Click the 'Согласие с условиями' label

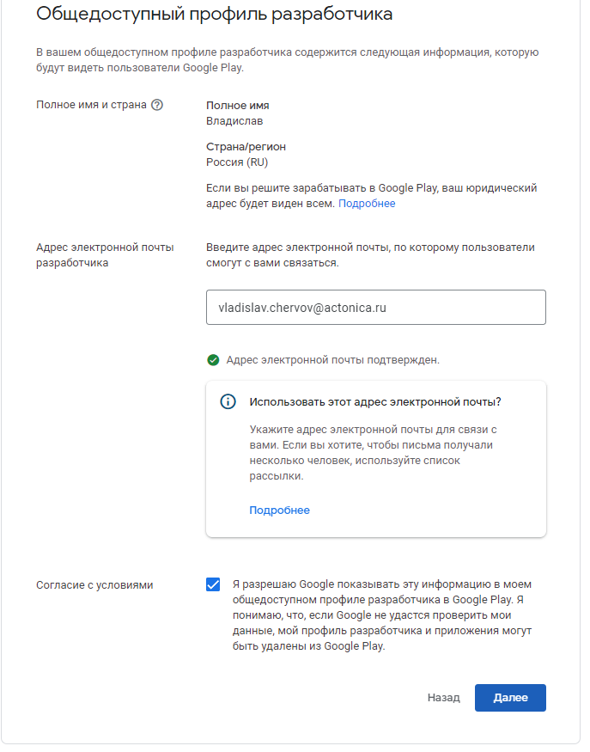click(94, 585)
